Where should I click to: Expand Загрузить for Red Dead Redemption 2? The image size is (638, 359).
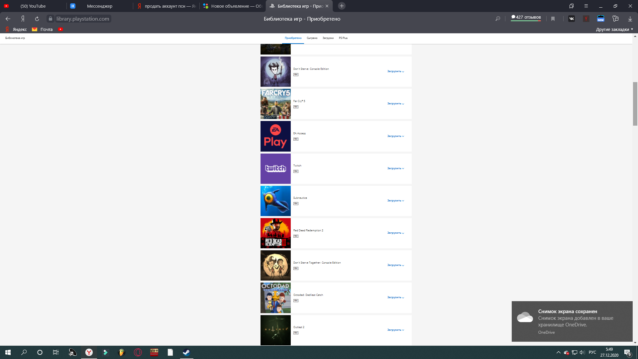395,233
